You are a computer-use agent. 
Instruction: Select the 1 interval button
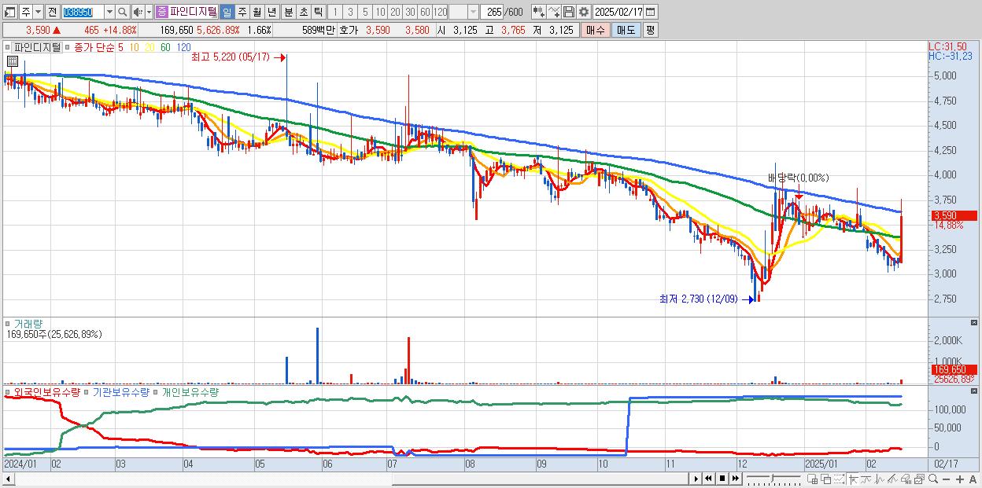tap(334, 12)
